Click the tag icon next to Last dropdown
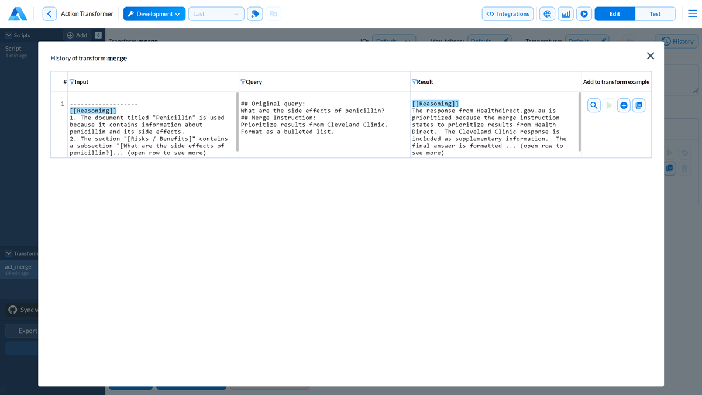Viewport: 702px width, 395px height. [x=254, y=14]
